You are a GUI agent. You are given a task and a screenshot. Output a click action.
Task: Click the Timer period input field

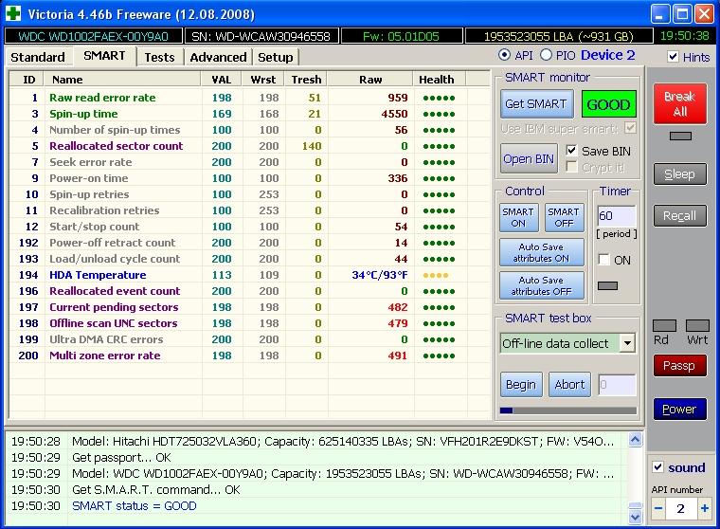coord(616,216)
